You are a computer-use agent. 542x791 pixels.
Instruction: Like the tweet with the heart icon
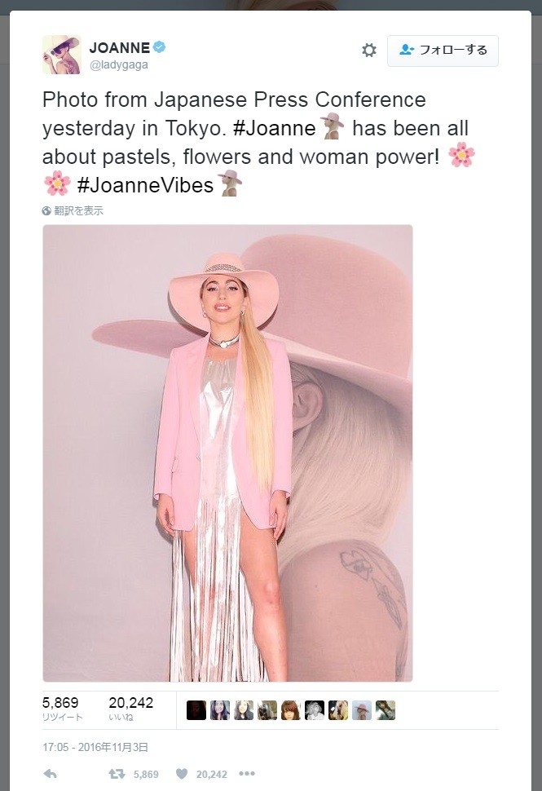182,774
